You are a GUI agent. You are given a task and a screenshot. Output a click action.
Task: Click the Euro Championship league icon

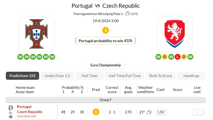click(11, 108)
